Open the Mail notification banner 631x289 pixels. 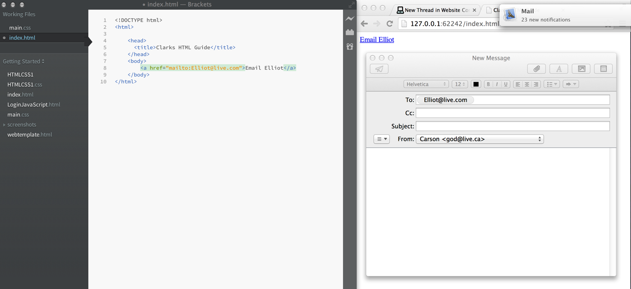pos(565,15)
